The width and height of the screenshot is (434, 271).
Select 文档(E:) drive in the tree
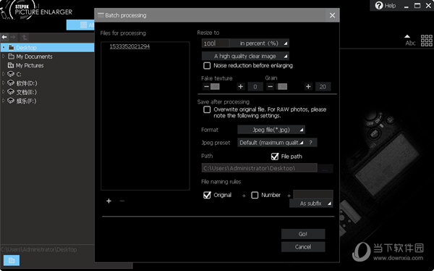(x=26, y=92)
